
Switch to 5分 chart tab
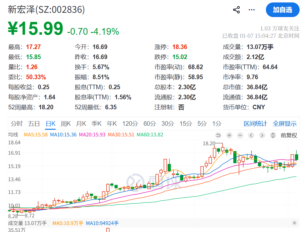[x=202, y=124]
